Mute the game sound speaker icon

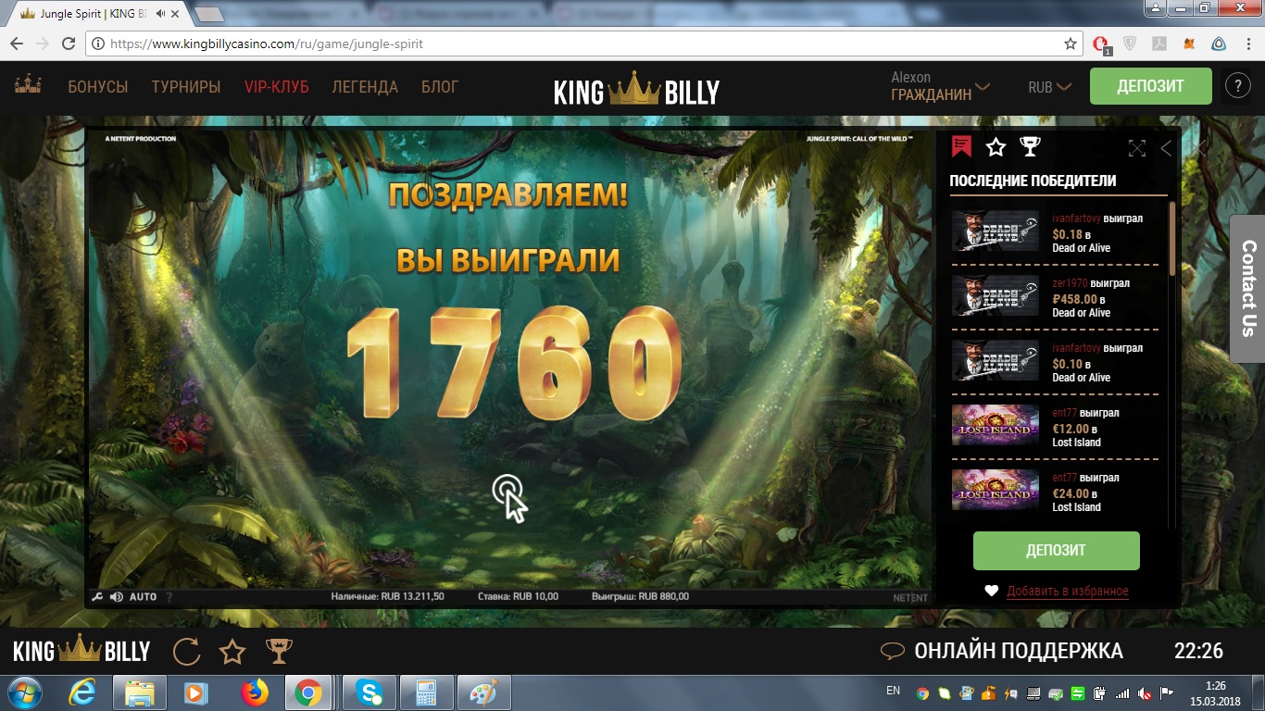(117, 597)
